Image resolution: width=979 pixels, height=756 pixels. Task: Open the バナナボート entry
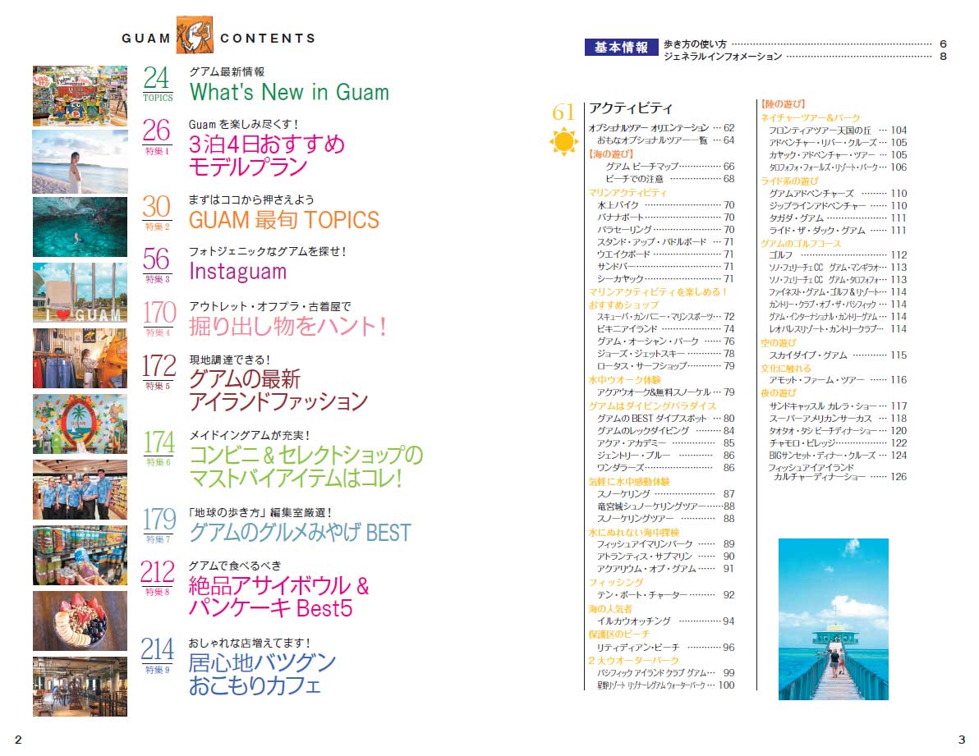(x=619, y=218)
